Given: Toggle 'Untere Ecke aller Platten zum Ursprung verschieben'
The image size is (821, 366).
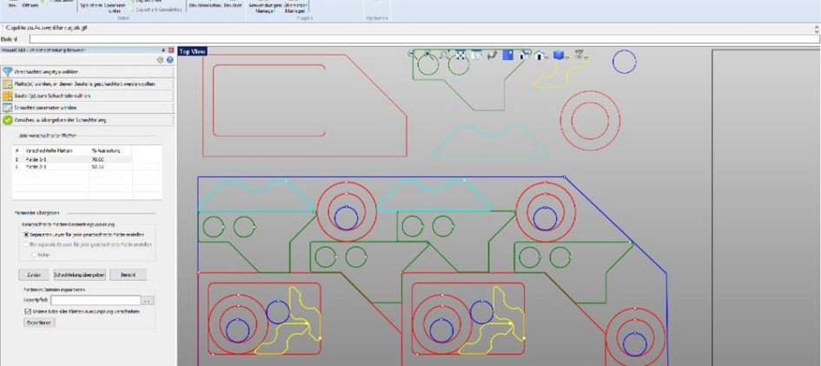Looking at the screenshot, I should (27, 311).
